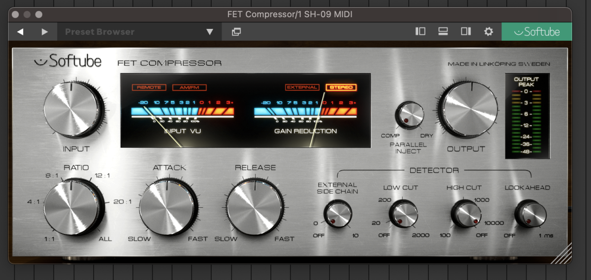The height and width of the screenshot is (280, 591).
Task: Toggle the bottom panel layout icon
Action: tap(443, 31)
